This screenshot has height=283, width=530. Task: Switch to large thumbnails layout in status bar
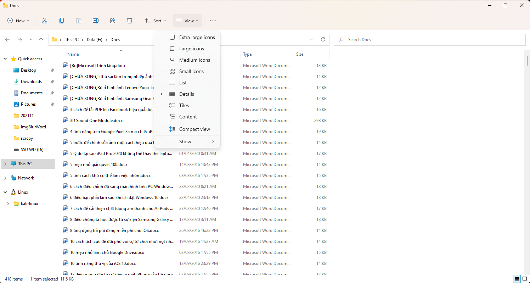tap(524, 279)
